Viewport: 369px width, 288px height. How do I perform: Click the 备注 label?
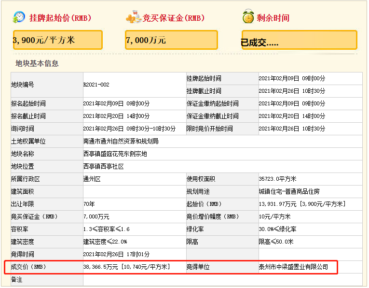pyautogui.click(x=17, y=280)
